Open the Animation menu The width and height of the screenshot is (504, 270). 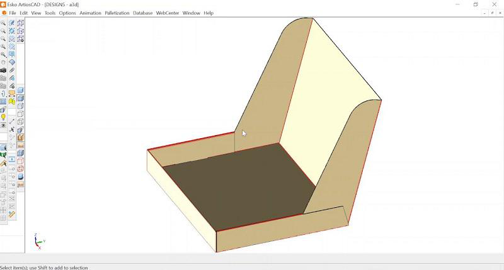pyautogui.click(x=90, y=13)
